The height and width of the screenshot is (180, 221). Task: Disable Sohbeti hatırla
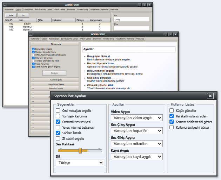pos(58,133)
